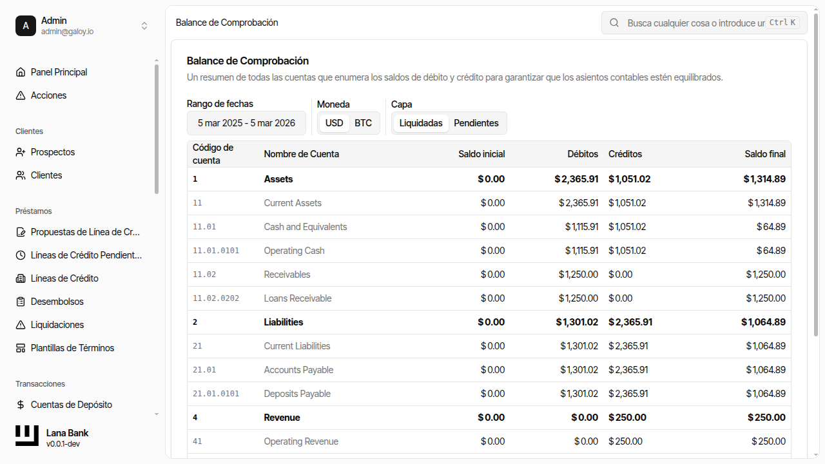825x464 pixels.
Task: Select the Liquidadas layer option
Action: pyautogui.click(x=421, y=123)
